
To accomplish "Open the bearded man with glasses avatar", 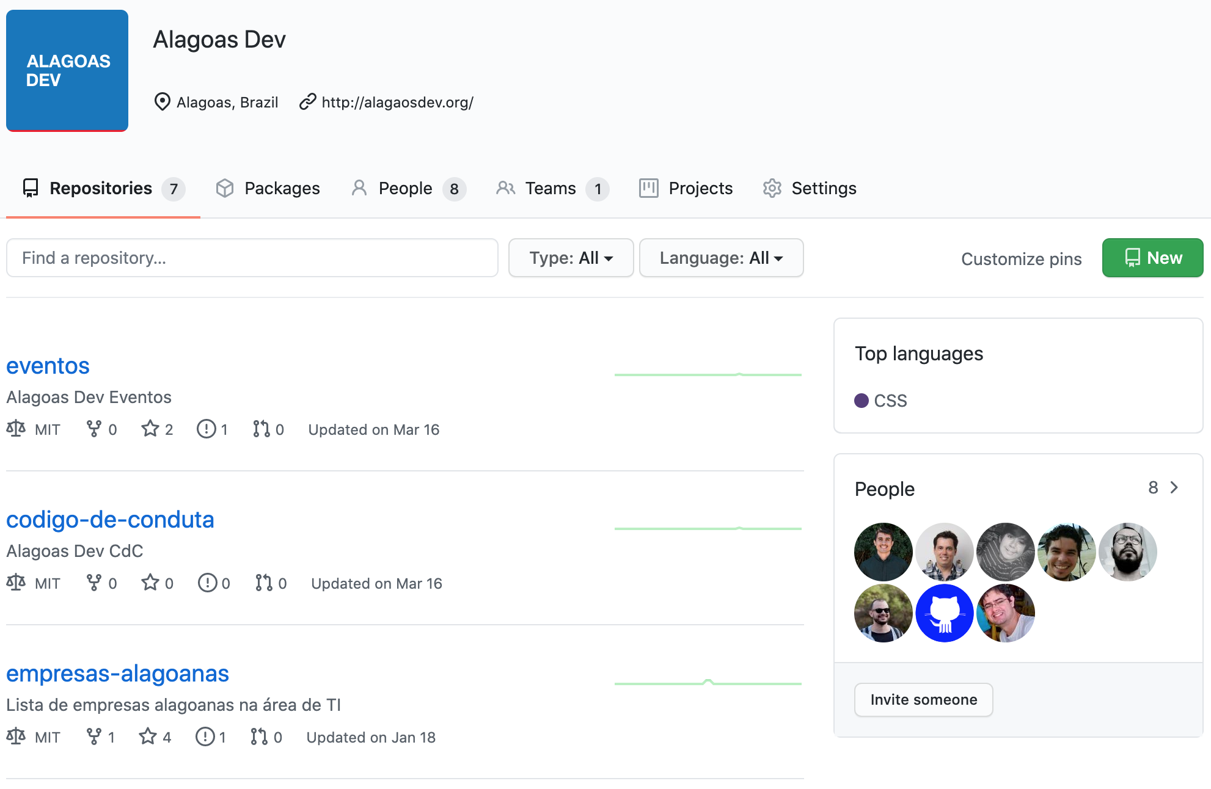I will [x=1128, y=552].
